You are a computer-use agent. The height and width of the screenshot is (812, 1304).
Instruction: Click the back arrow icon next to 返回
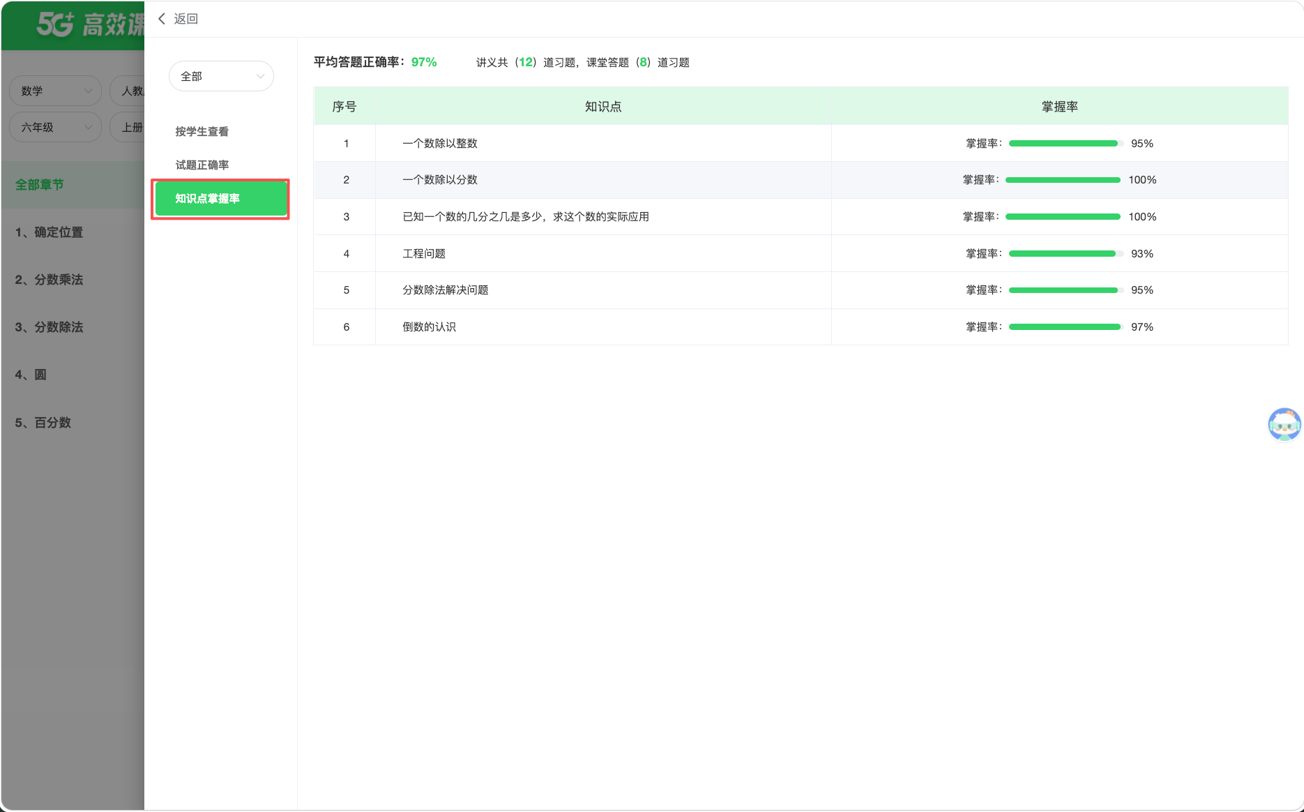click(x=162, y=19)
